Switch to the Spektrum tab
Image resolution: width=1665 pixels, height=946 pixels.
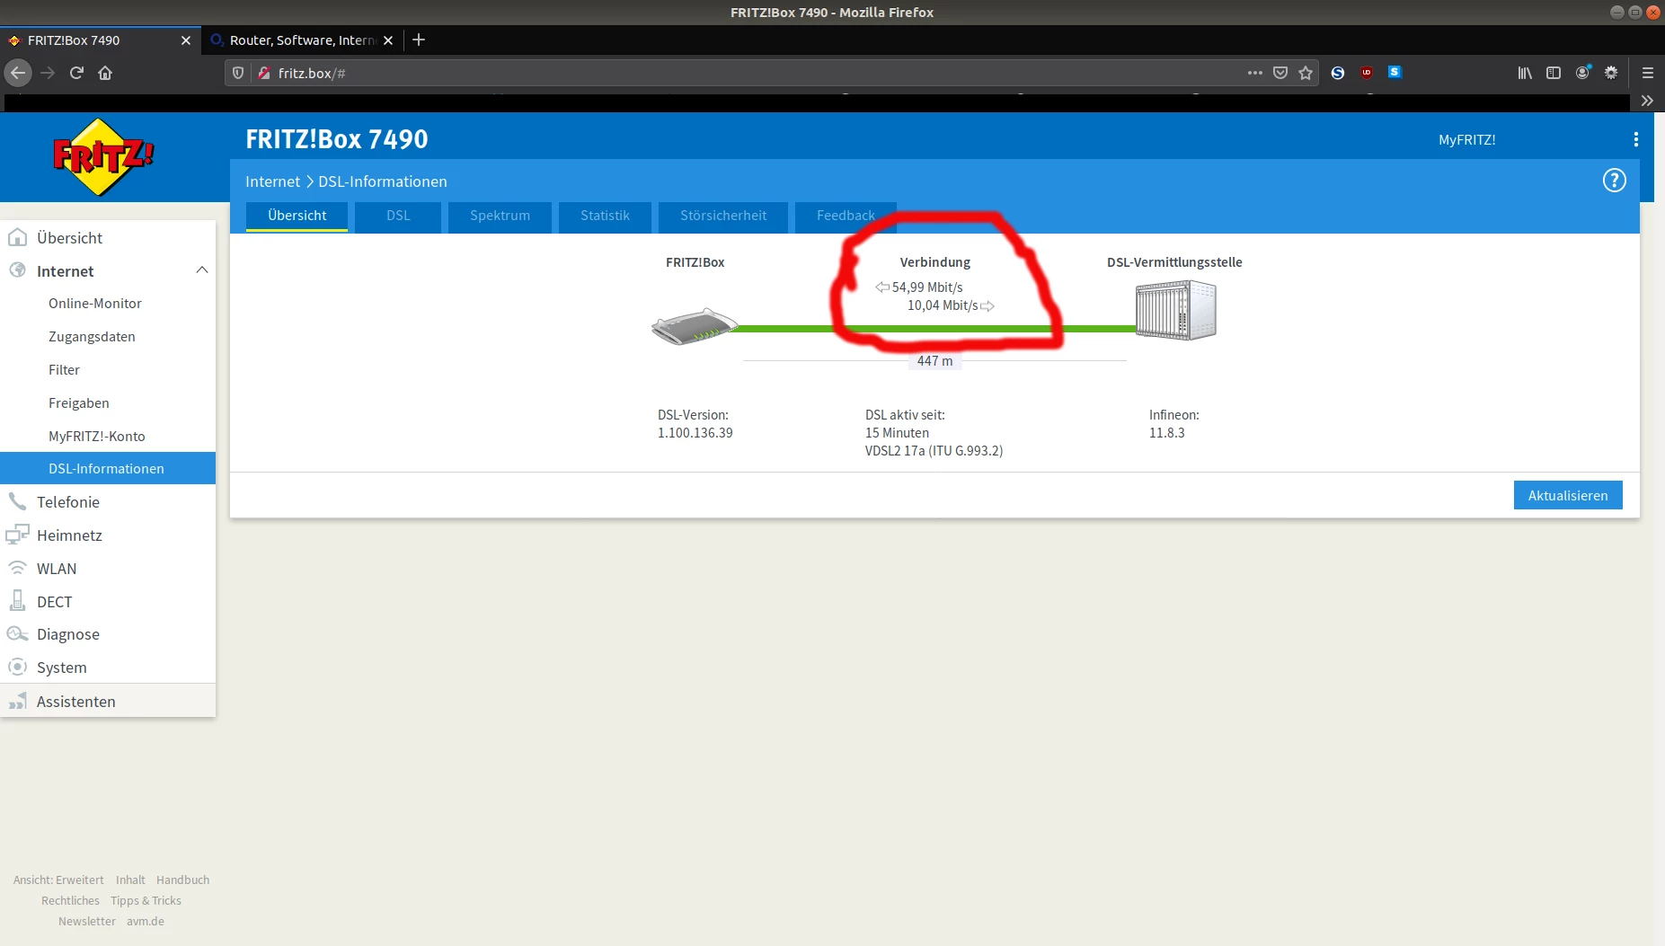[500, 216]
